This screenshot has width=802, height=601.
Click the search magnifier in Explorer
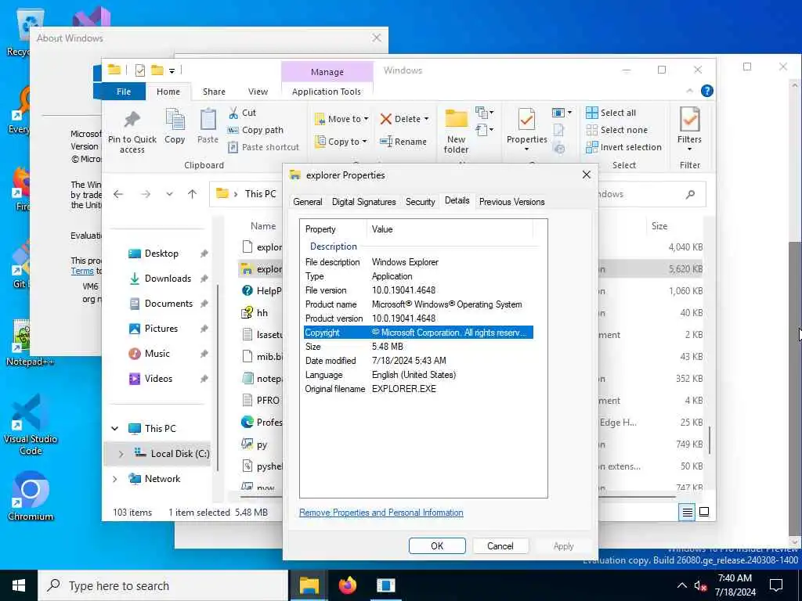click(691, 194)
